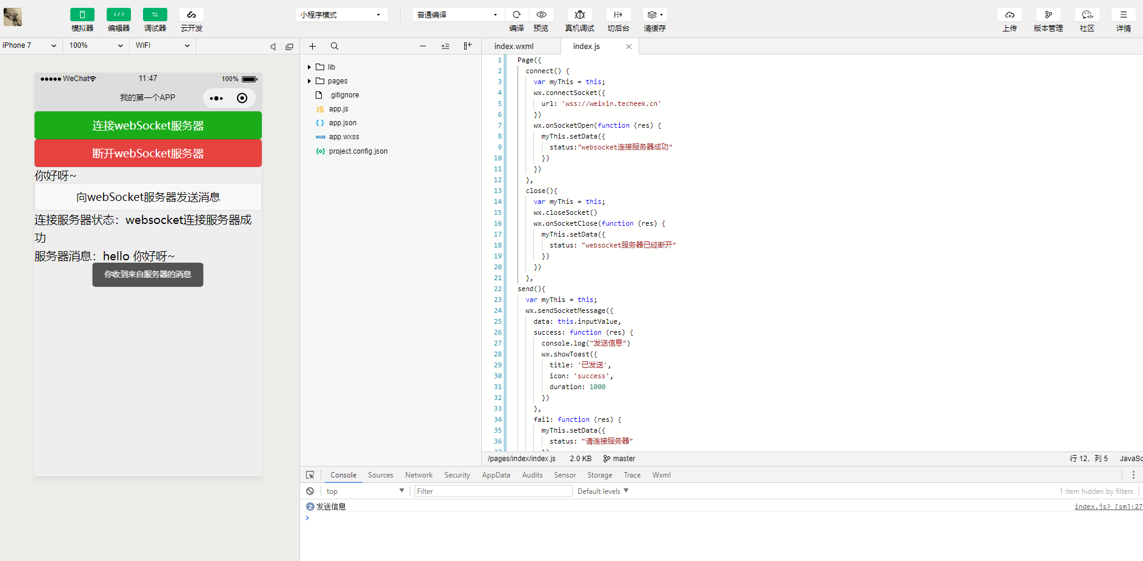The width and height of the screenshot is (1143, 561).
Task: Toggle the editor (编辑器) panel
Action: point(118,15)
